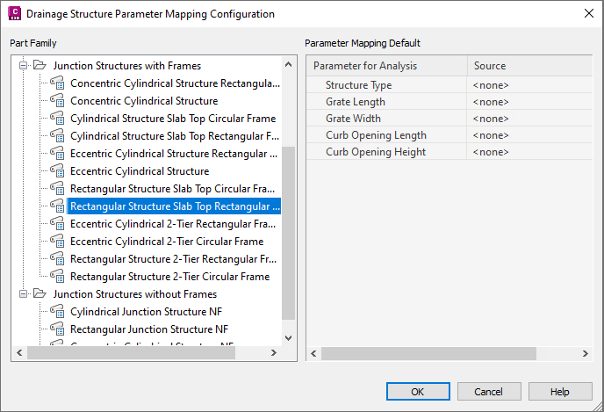The width and height of the screenshot is (604, 412).
Task: Click icon for Cylindrical Structure Slab Top Circular Frame
Action: point(58,119)
